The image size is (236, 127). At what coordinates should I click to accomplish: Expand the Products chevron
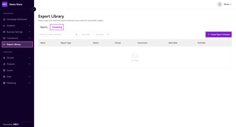[30, 64]
